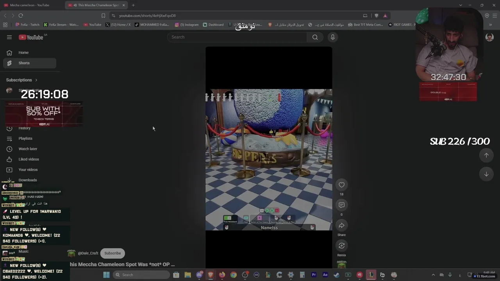Reload the current page
This screenshot has width=500, height=281.
pos(21,16)
